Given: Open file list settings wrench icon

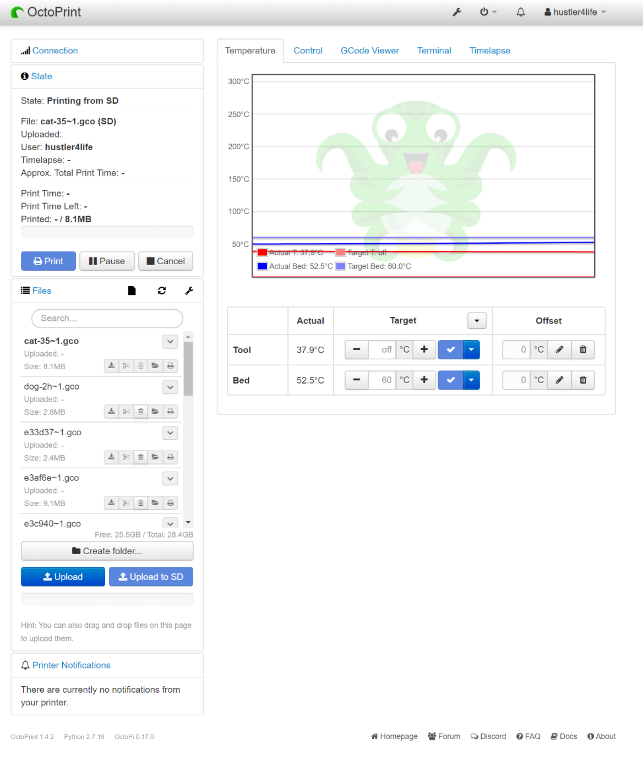Looking at the screenshot, I should coord(189,291).
